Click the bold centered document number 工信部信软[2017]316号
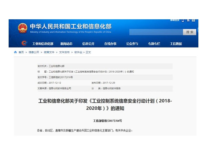207x155 pixels. tap(108, 121)
